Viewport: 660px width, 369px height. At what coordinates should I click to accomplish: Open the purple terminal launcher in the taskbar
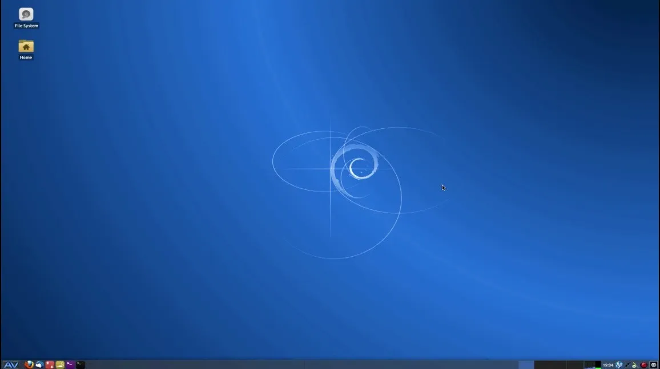[70, 364]
